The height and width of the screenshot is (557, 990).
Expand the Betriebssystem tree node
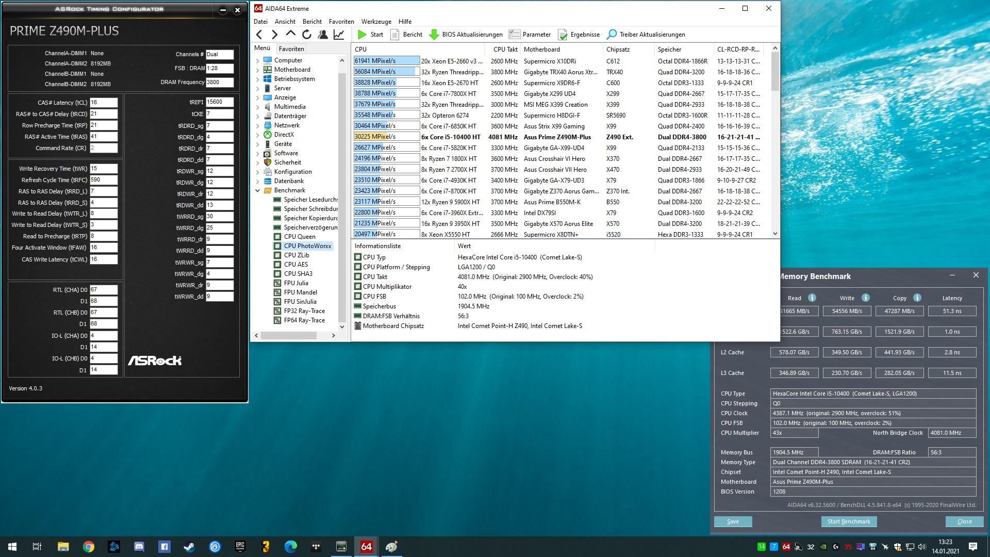pyautogui.click(x=258, y=79)
